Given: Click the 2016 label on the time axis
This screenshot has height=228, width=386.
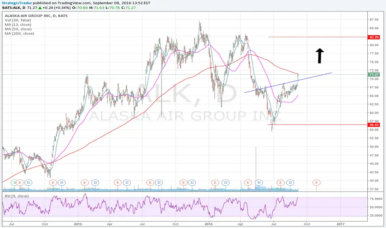Looking at the screenshot, I should pos(208,224).
